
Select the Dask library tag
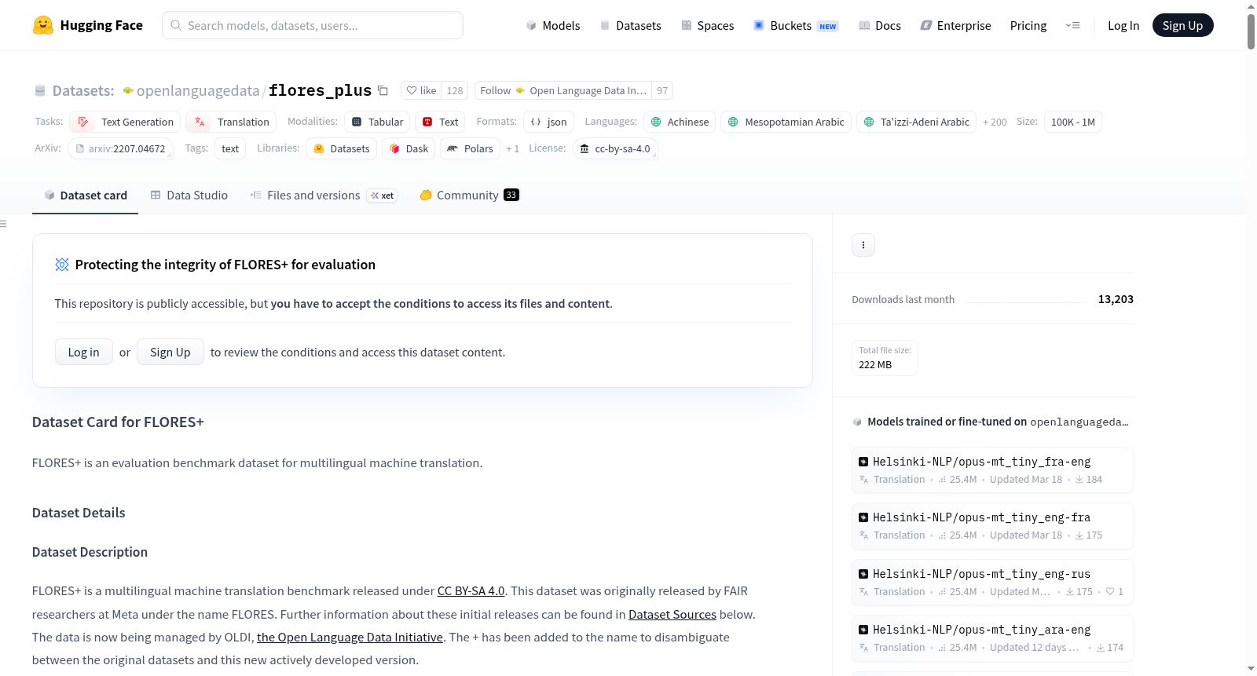pyautogui.click(x=409, y=148)
